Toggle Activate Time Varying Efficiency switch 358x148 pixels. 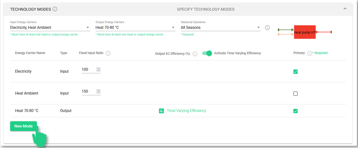[207, 53]
